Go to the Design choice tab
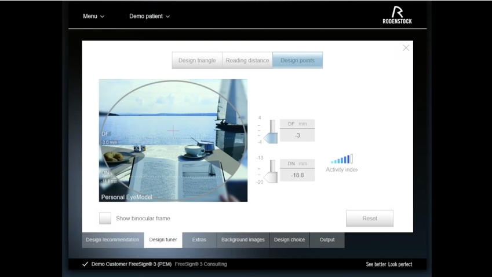The width and height of the screenshot is (492, 277). [x=289, y=240]
